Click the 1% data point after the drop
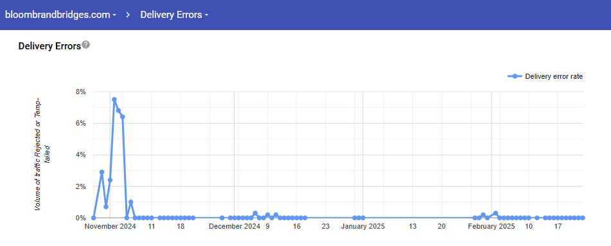Image resolution: width=611 pixels, height=246 pixels. 131,202
